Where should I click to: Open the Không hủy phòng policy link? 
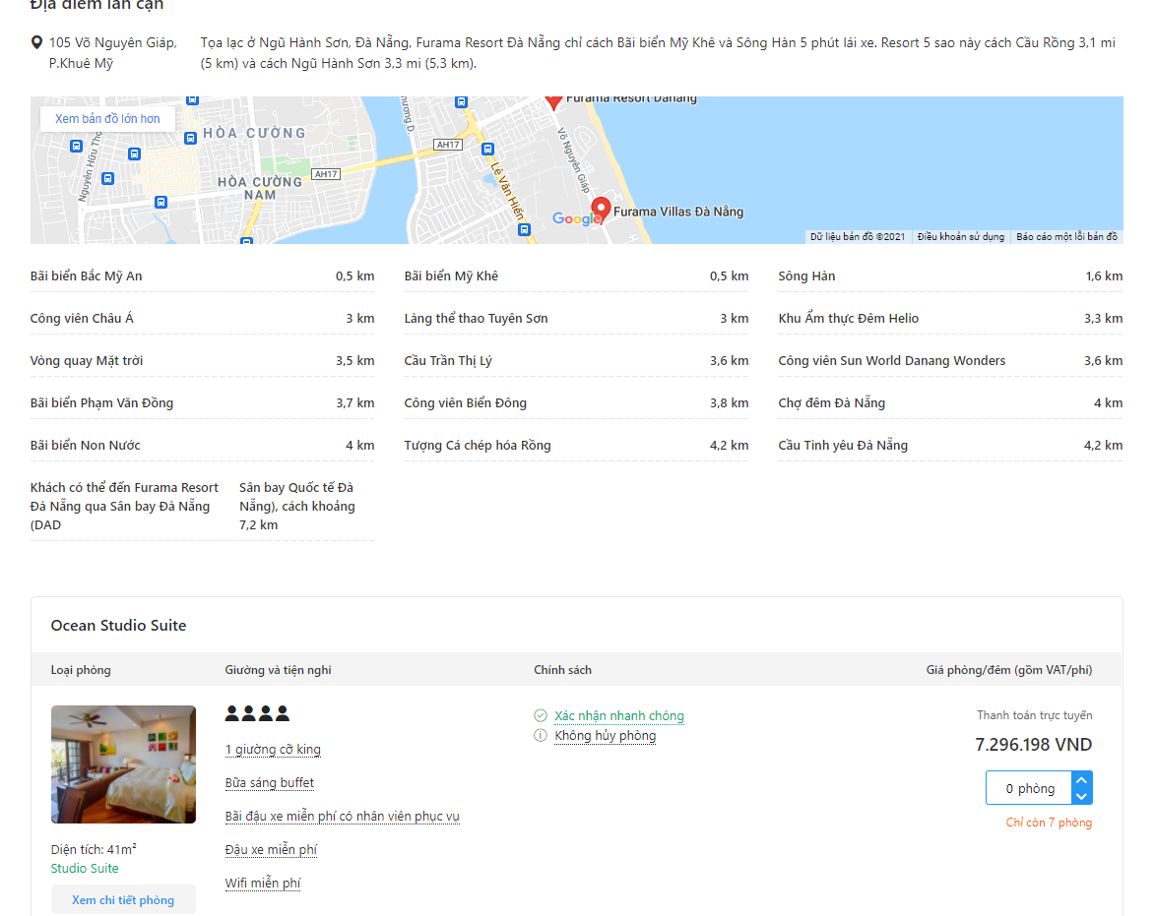tap(605, 735)
